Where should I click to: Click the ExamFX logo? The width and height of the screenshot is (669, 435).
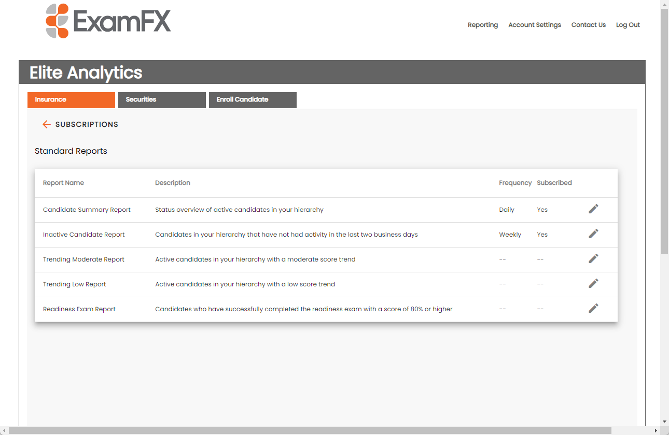click(108, 21)
